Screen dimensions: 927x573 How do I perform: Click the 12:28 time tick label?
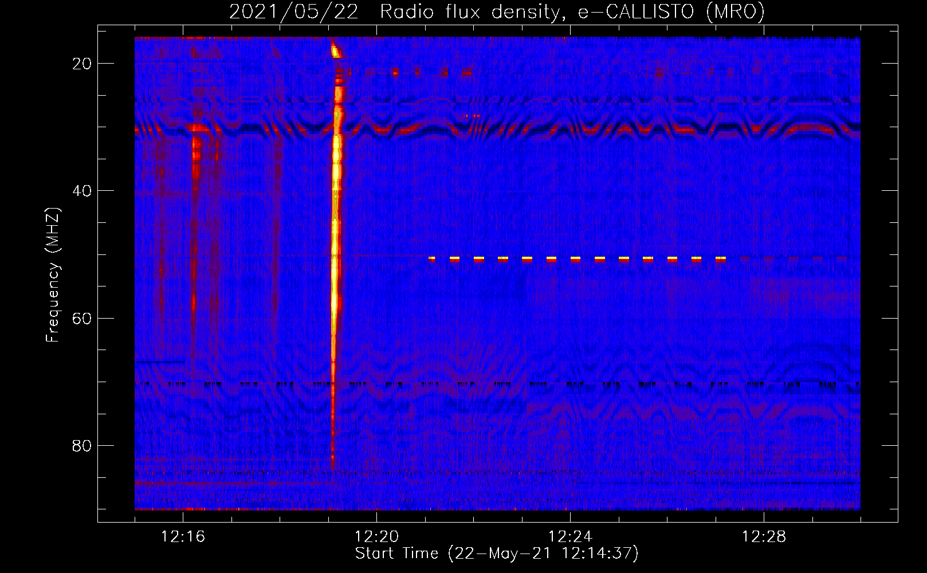coord(764,537)
